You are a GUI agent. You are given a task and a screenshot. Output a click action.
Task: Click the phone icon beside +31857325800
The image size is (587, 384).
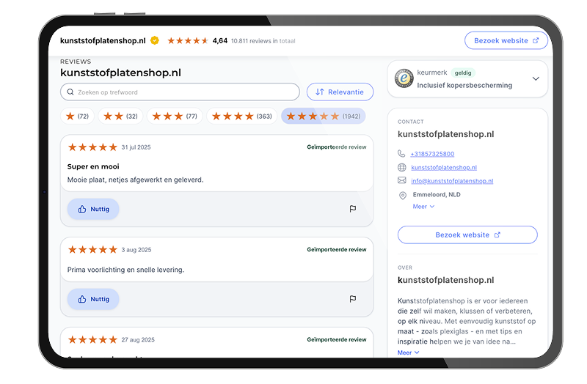tap(401, 154)
